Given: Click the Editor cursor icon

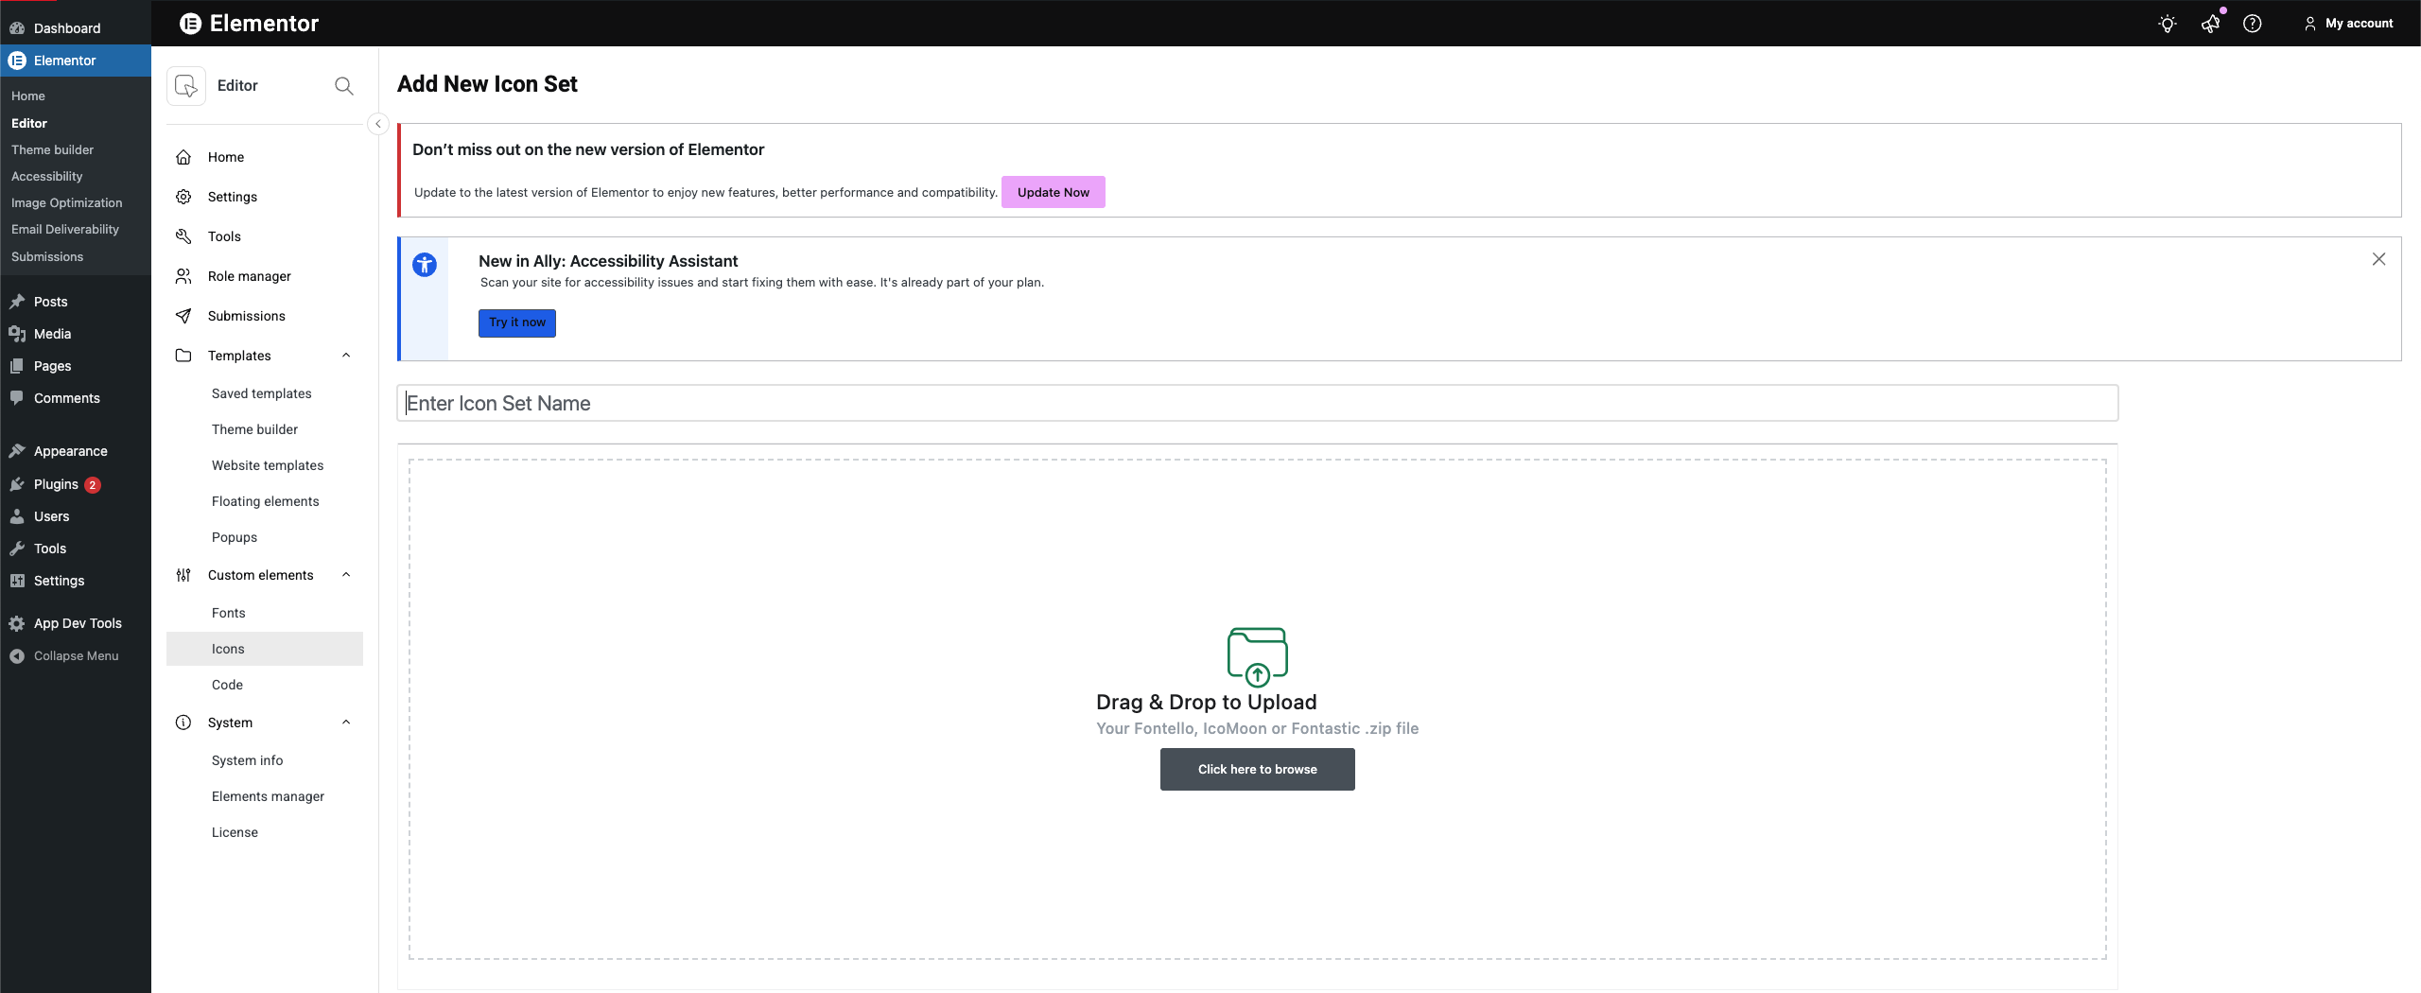Looking at the screenshot, I should tap(186, 86).
